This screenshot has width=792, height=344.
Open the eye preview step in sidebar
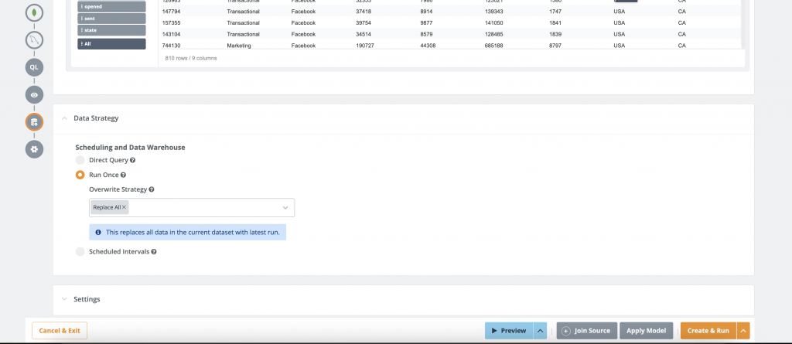tap(34, 94)
